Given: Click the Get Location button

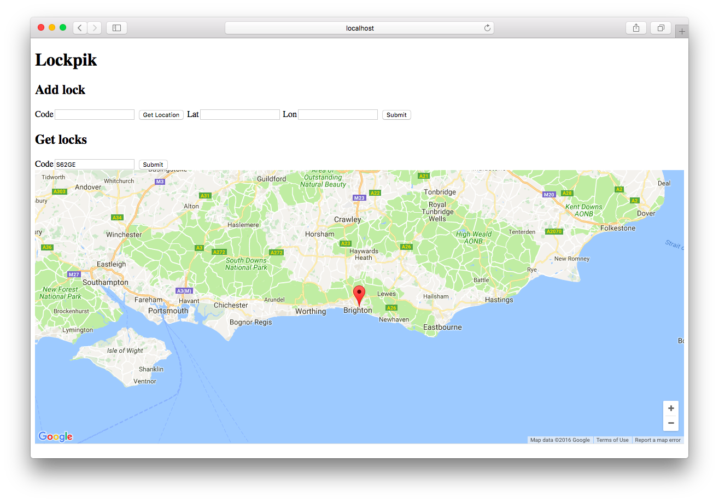Looking at the screenshot, I should pos(161,115).
